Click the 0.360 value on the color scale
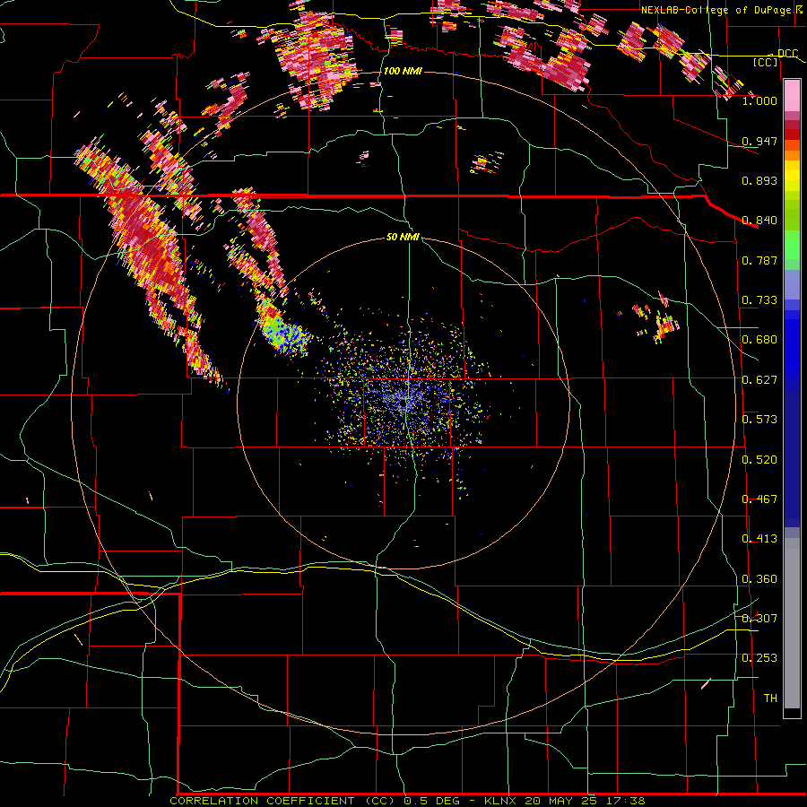The width and height of the screenshot is (807, 807). coord(759,579)
